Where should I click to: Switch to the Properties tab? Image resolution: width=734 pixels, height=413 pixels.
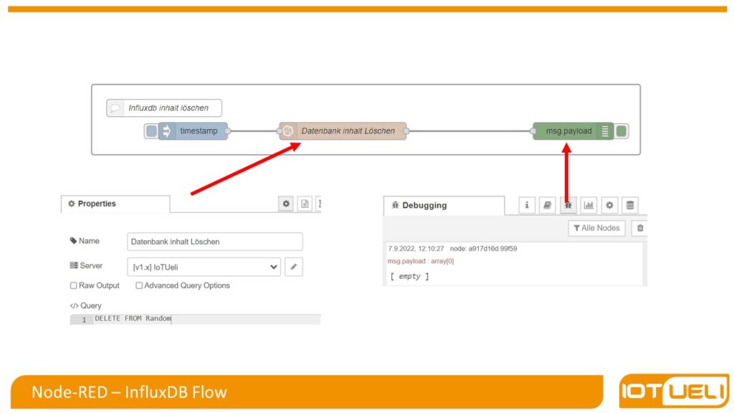point(115,204)
